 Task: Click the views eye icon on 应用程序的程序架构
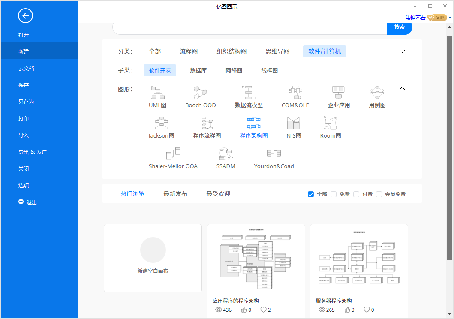pos(219,310)
